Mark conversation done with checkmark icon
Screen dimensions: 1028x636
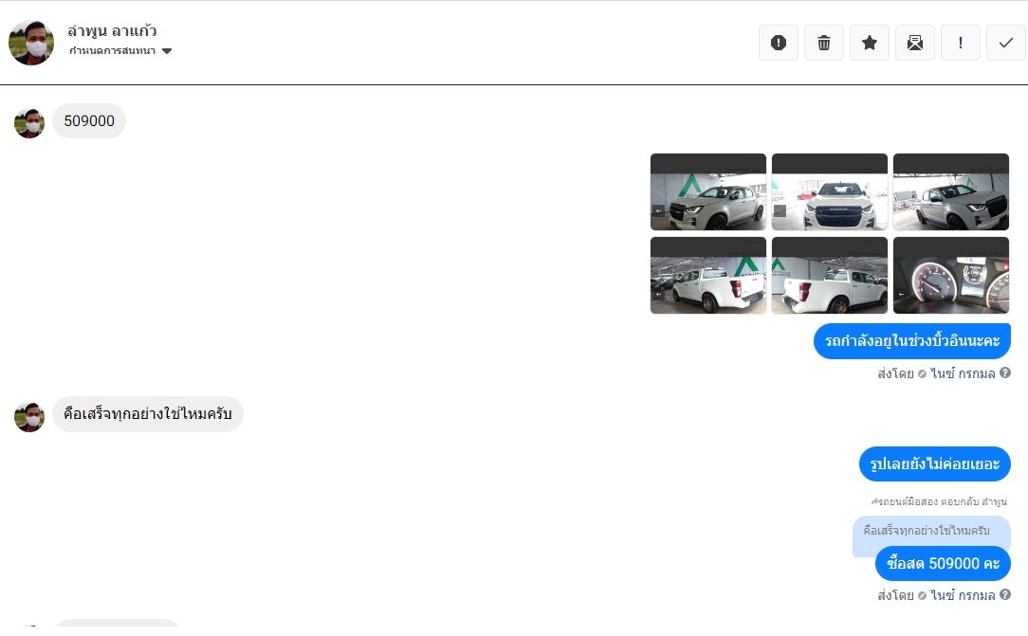(x=1005, y=43)
